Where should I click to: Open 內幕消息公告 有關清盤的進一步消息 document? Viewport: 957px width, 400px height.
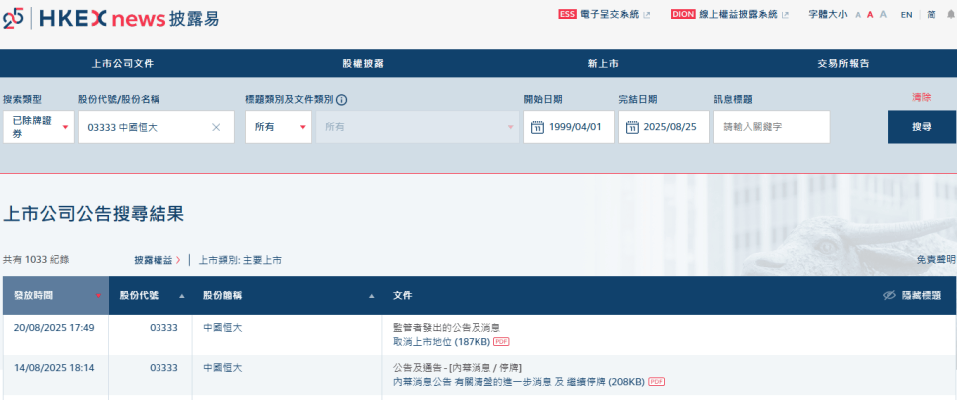tap(518, 382)
